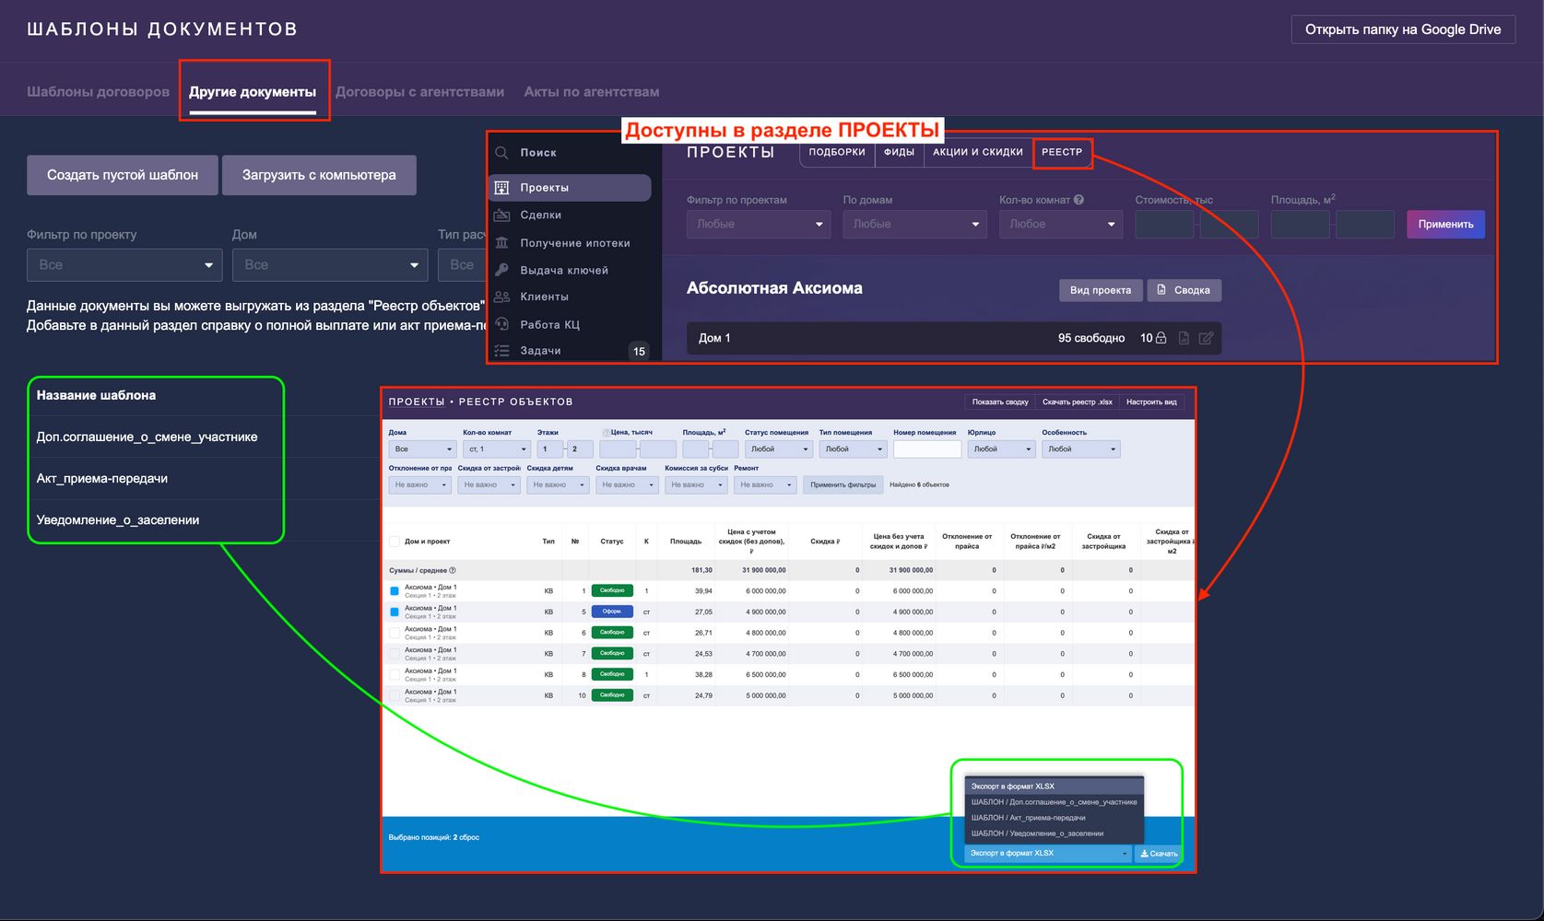Click the Получение ипотеки bank icon

(x=501, y=243)
